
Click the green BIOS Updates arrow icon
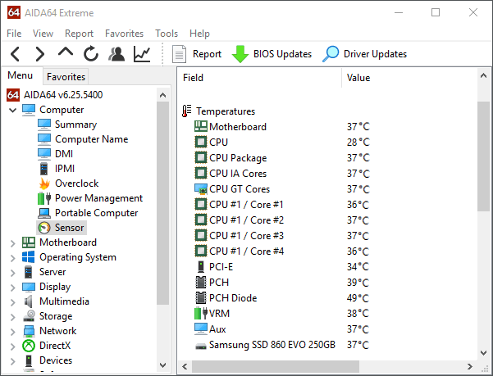click(240, 54)
